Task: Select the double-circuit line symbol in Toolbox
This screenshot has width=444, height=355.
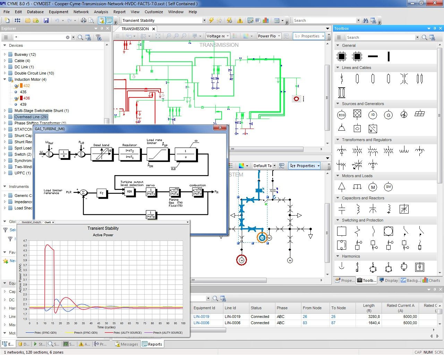Action: 420,79
